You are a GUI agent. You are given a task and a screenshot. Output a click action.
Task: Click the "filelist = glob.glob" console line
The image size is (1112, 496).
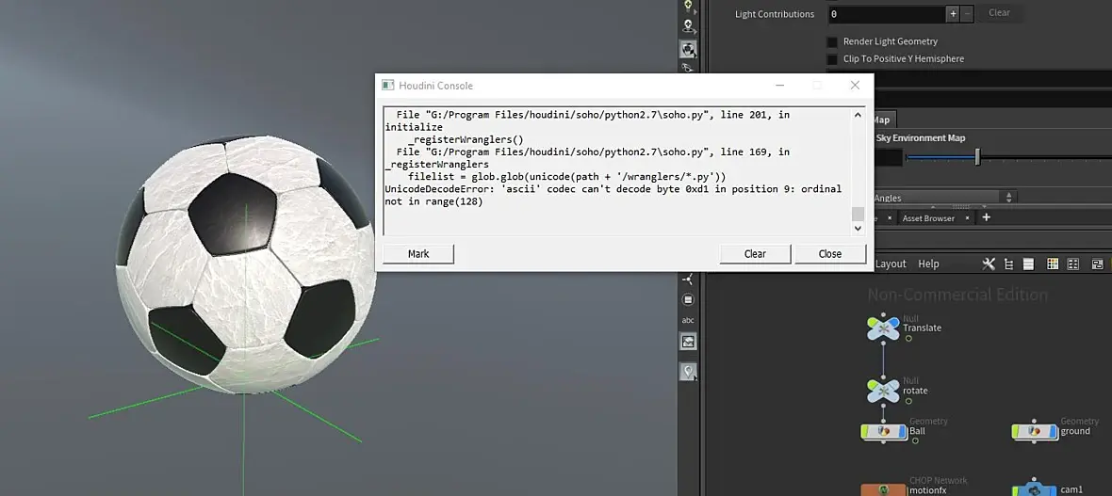[566, 176]
